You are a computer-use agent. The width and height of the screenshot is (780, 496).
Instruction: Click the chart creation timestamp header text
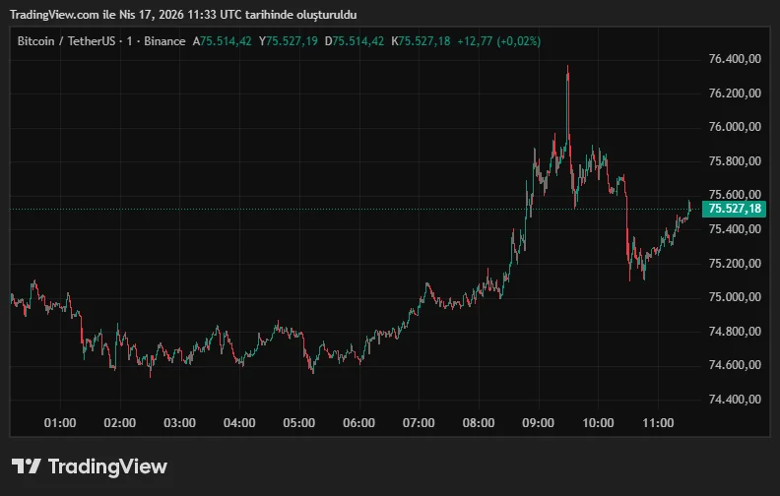[183, 15]
